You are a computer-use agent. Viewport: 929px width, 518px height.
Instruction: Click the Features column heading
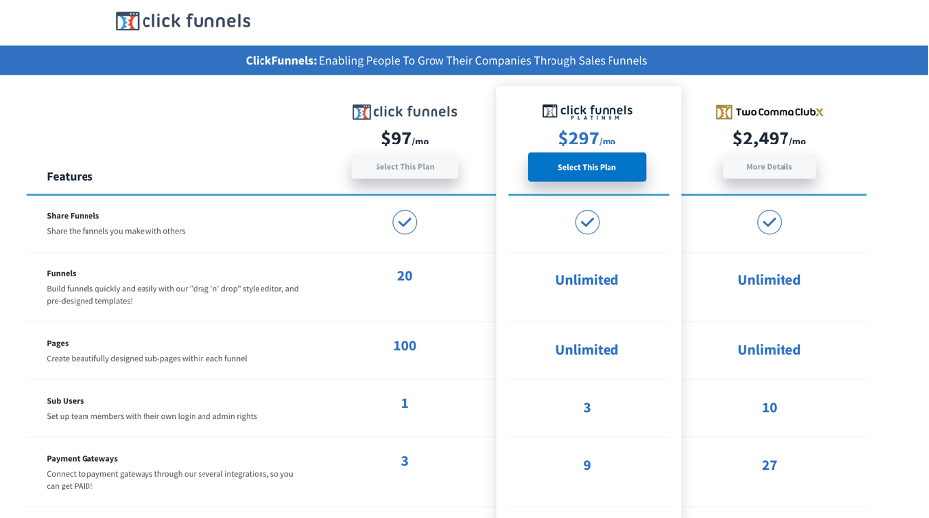pyautogui.click(x=70, y=176)
